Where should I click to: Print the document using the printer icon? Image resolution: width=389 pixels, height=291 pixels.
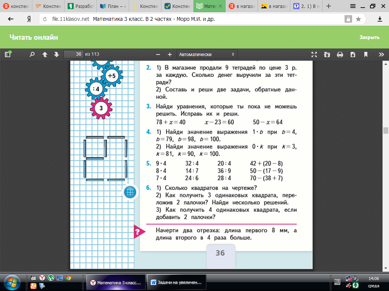[x=340, y=54]
